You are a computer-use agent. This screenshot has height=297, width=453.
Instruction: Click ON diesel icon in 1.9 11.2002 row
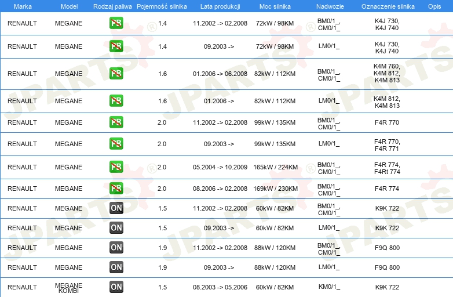116,247
